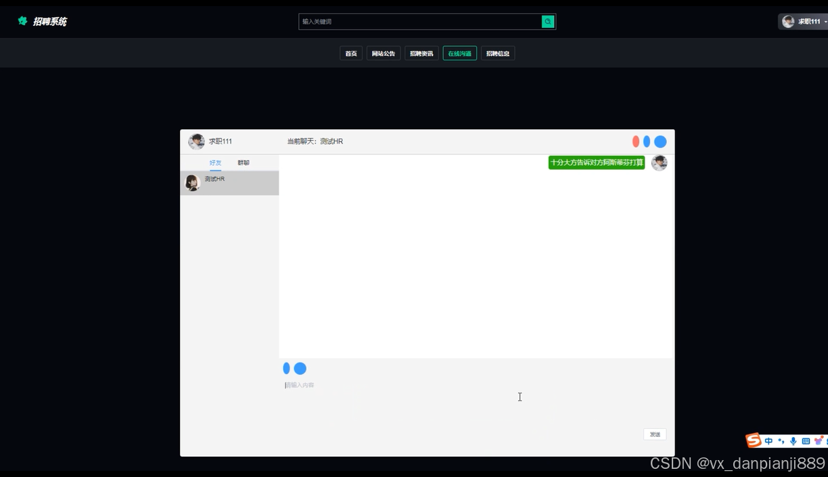The height and width of the screenshot is (477, 828).
Task: Click the sender avatar beside green message
Action: coord(659,163)
